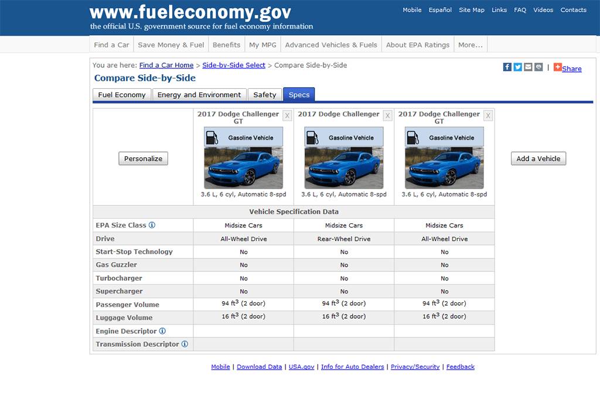600x400 pixels.
Task: Open middle Challenger car photo
Action: tap(344, 168)
